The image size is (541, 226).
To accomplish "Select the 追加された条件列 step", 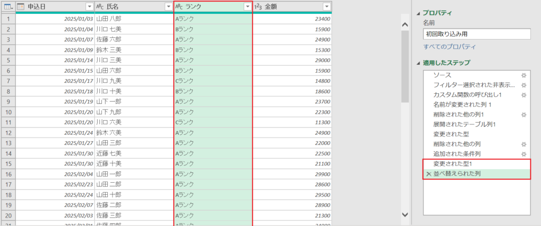I will [477, 154].
